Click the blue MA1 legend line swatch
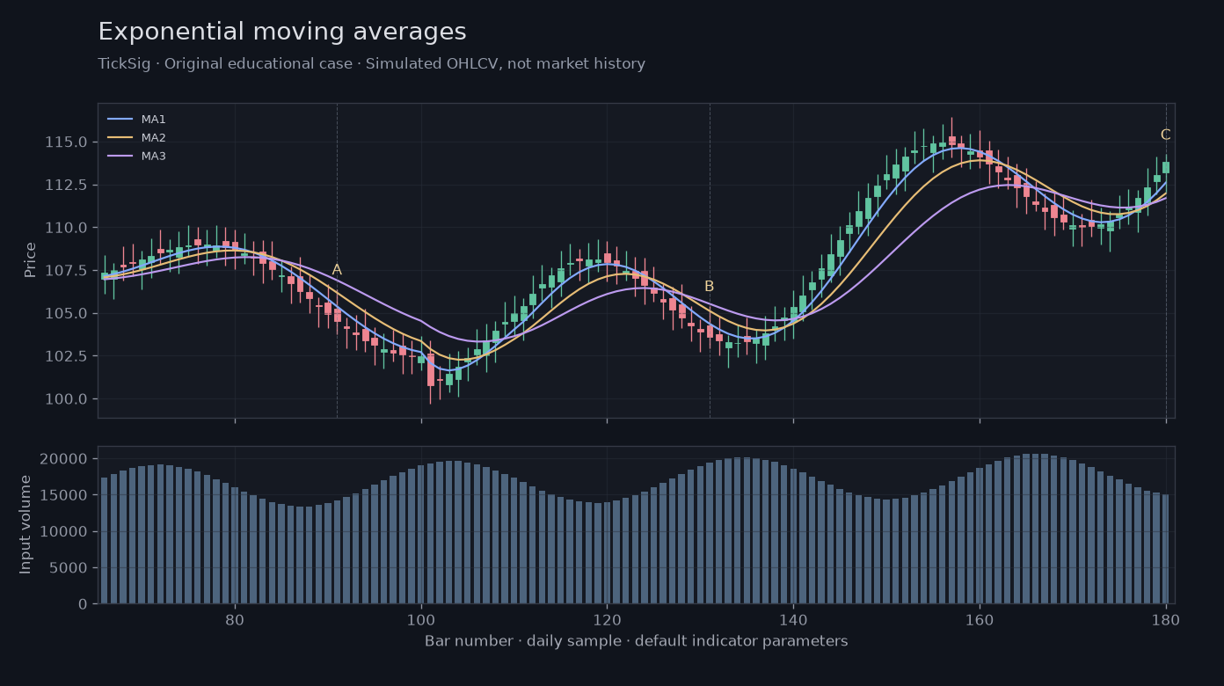 click(x=120, y=119)
